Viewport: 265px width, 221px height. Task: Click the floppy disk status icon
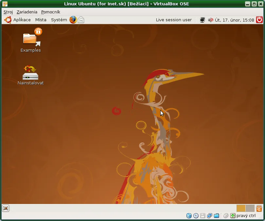[203, 215]
